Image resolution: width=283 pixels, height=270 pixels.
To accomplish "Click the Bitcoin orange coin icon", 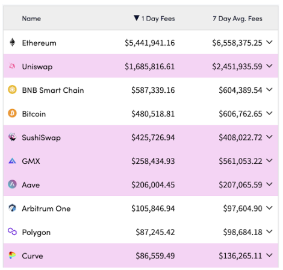I will 12,113.
